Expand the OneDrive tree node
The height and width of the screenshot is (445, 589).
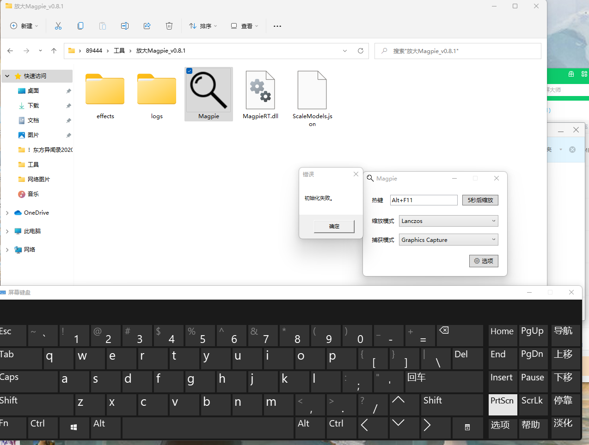click(7, 213)
